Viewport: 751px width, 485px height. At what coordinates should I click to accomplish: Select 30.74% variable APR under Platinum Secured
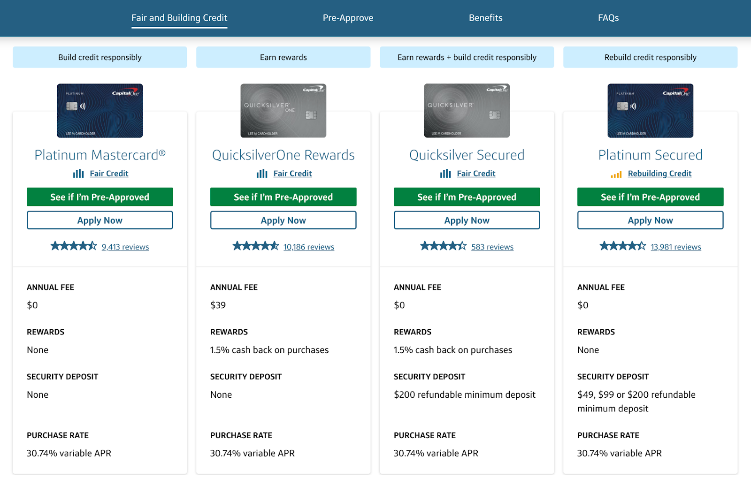(x=620, y=454)
